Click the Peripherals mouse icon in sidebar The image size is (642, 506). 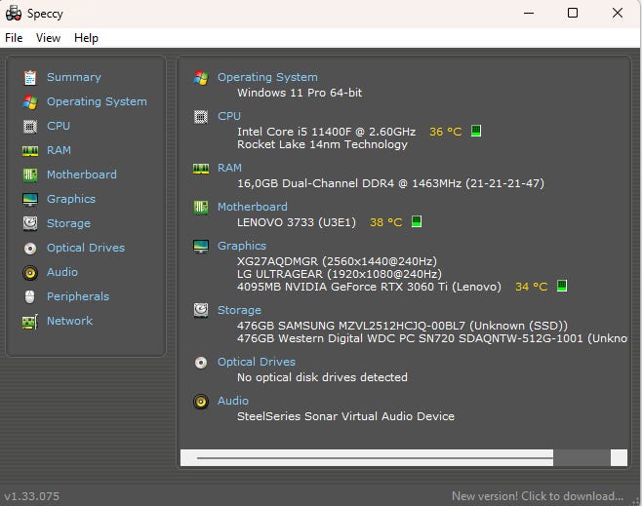tap(30, 297)
